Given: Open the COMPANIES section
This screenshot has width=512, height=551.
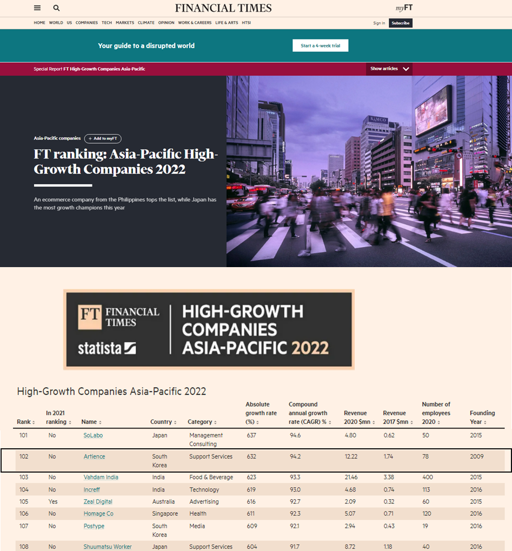Looking at the screenshot, I should tap(87, 23).
